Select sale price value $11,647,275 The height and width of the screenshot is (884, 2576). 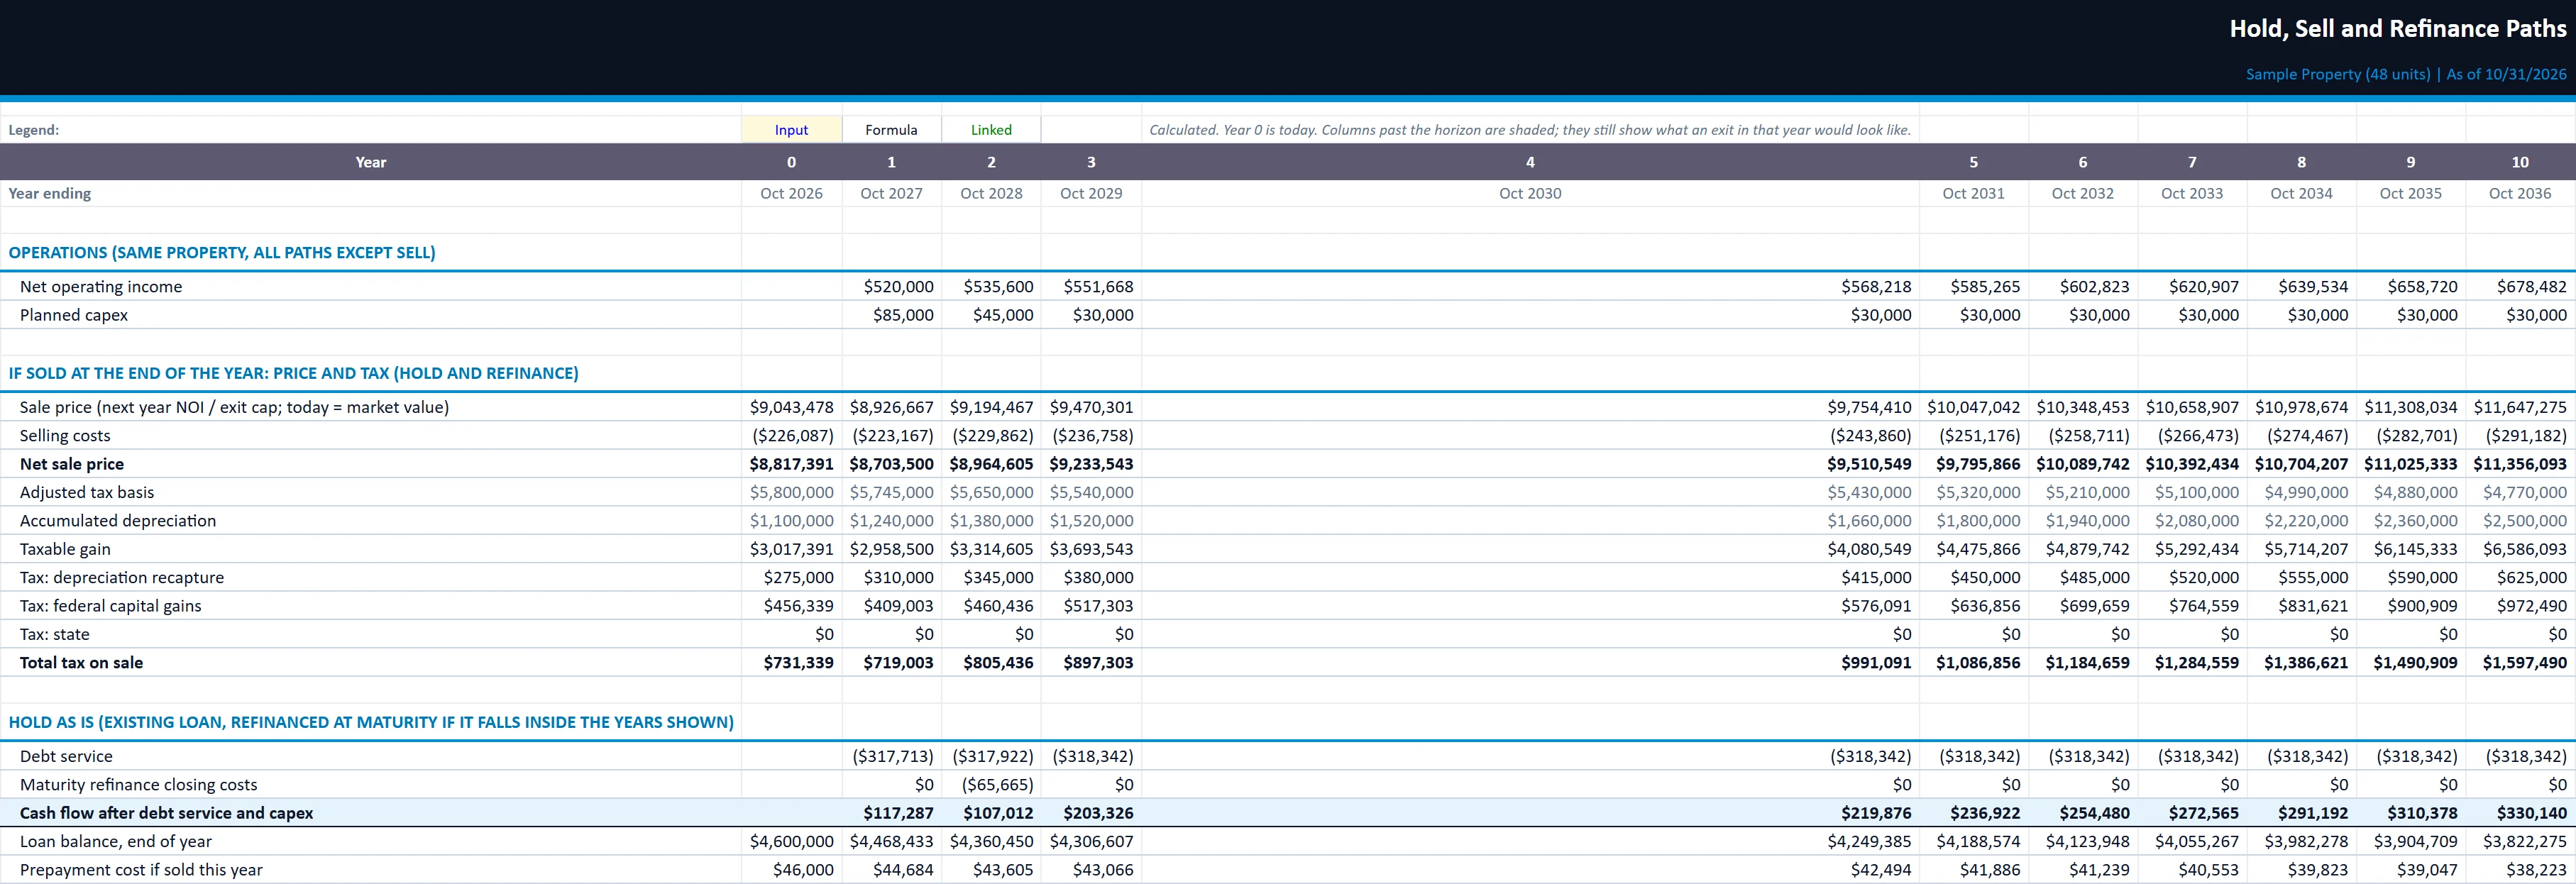2520,407
